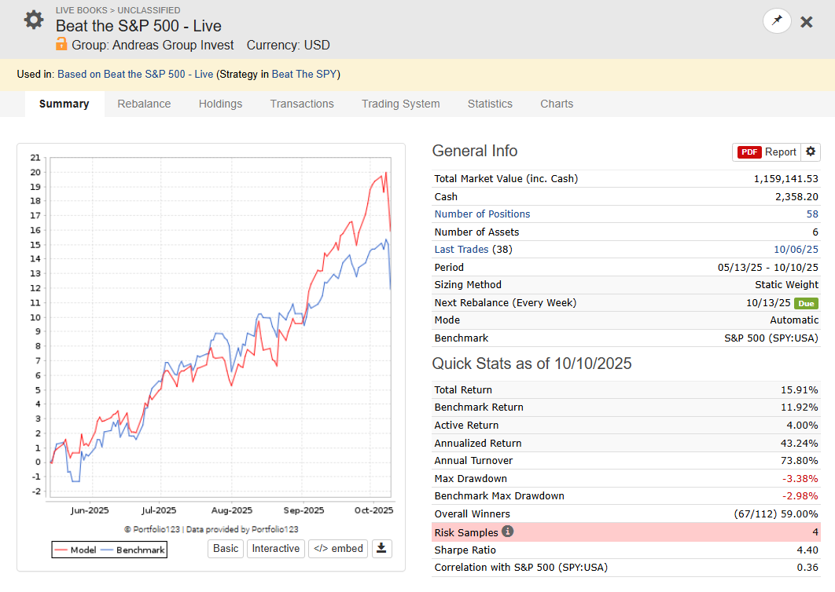Click the Period value 05/13/25 - 10/10/25

click(767, 267)
